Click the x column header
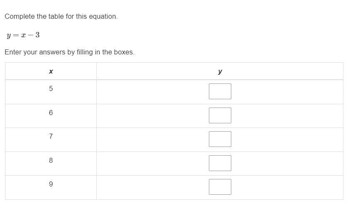348x213 pixels. [x=51, y=71]
